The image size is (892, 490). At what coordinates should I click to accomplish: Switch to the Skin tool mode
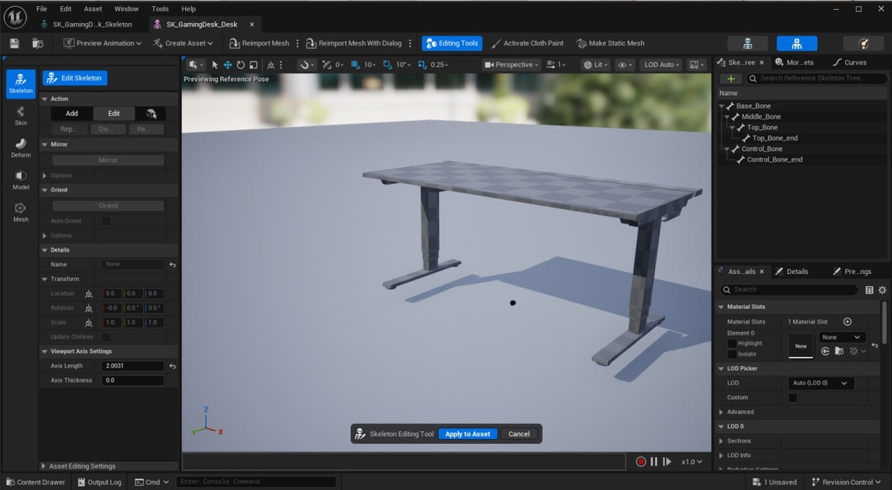tap(21, 115)
